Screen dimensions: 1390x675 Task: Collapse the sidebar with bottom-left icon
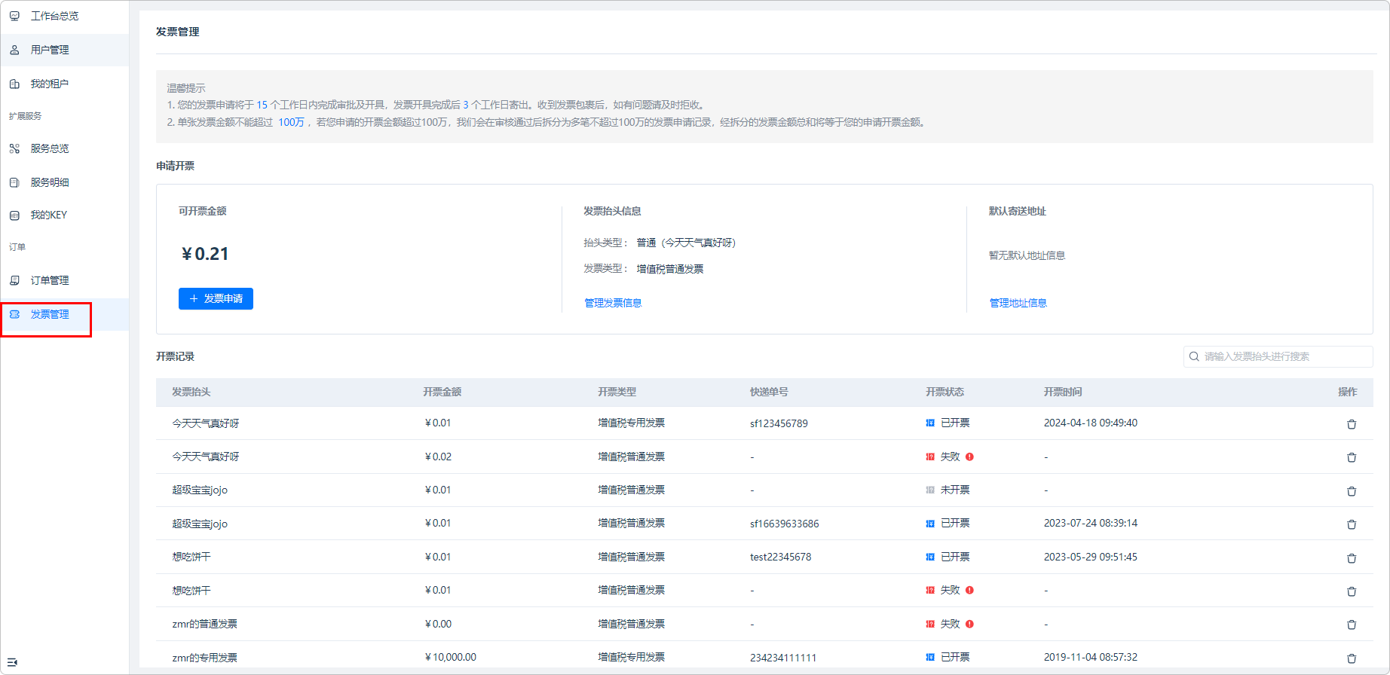pos(12,662)
